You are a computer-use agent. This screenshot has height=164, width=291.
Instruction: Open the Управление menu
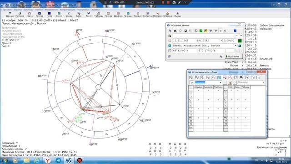pos(51,10)
